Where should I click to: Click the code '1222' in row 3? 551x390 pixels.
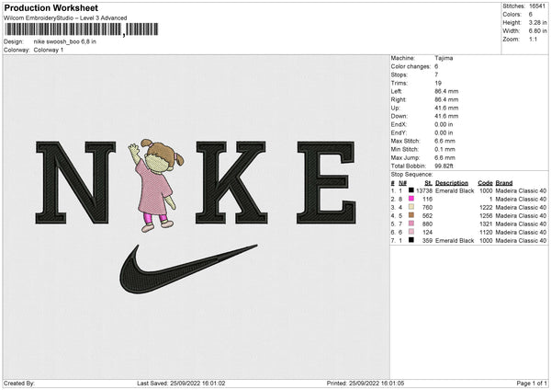coord(486,207)
